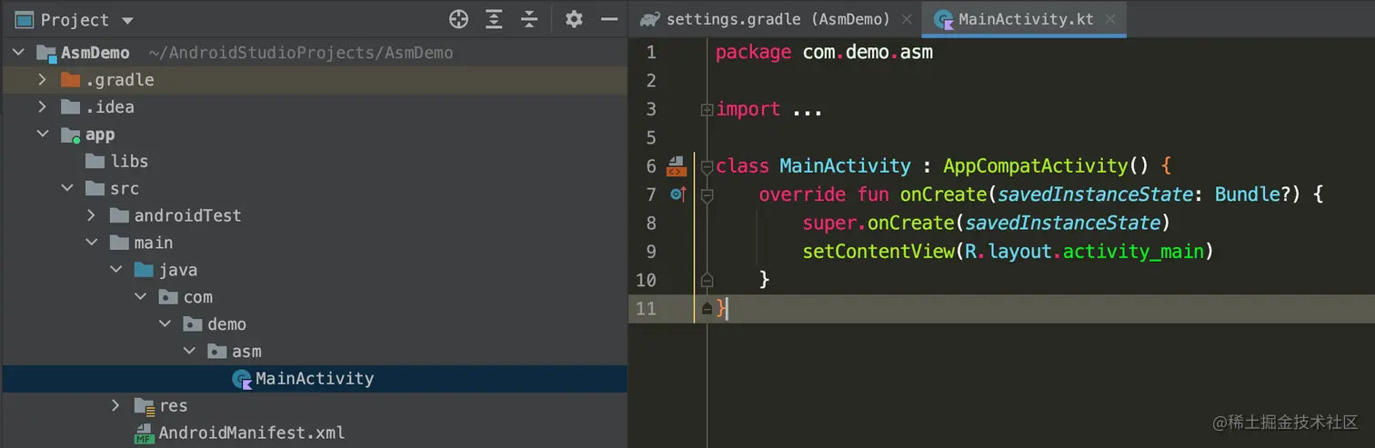Collapse the java folder
Image resolution: width=1375 pixels, height=448 pixels.
[115, 270]
